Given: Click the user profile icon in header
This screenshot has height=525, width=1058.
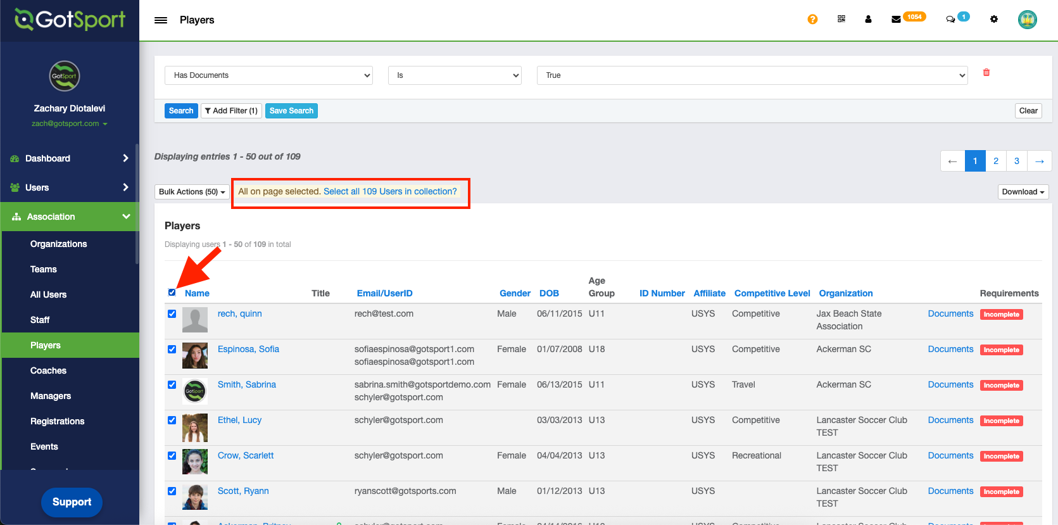Looking at the screenshot, I should click(x=868, y=20).
